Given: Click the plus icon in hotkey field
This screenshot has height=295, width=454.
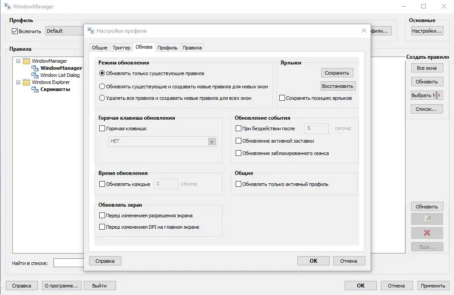Looking at the screenshot, I should [212, 142].
